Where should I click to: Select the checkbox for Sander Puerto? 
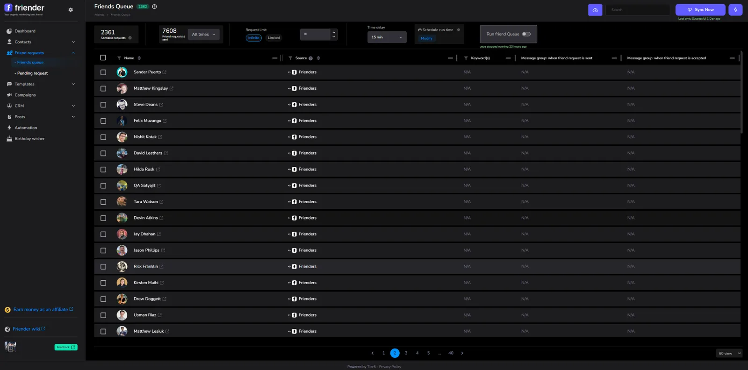103,72
